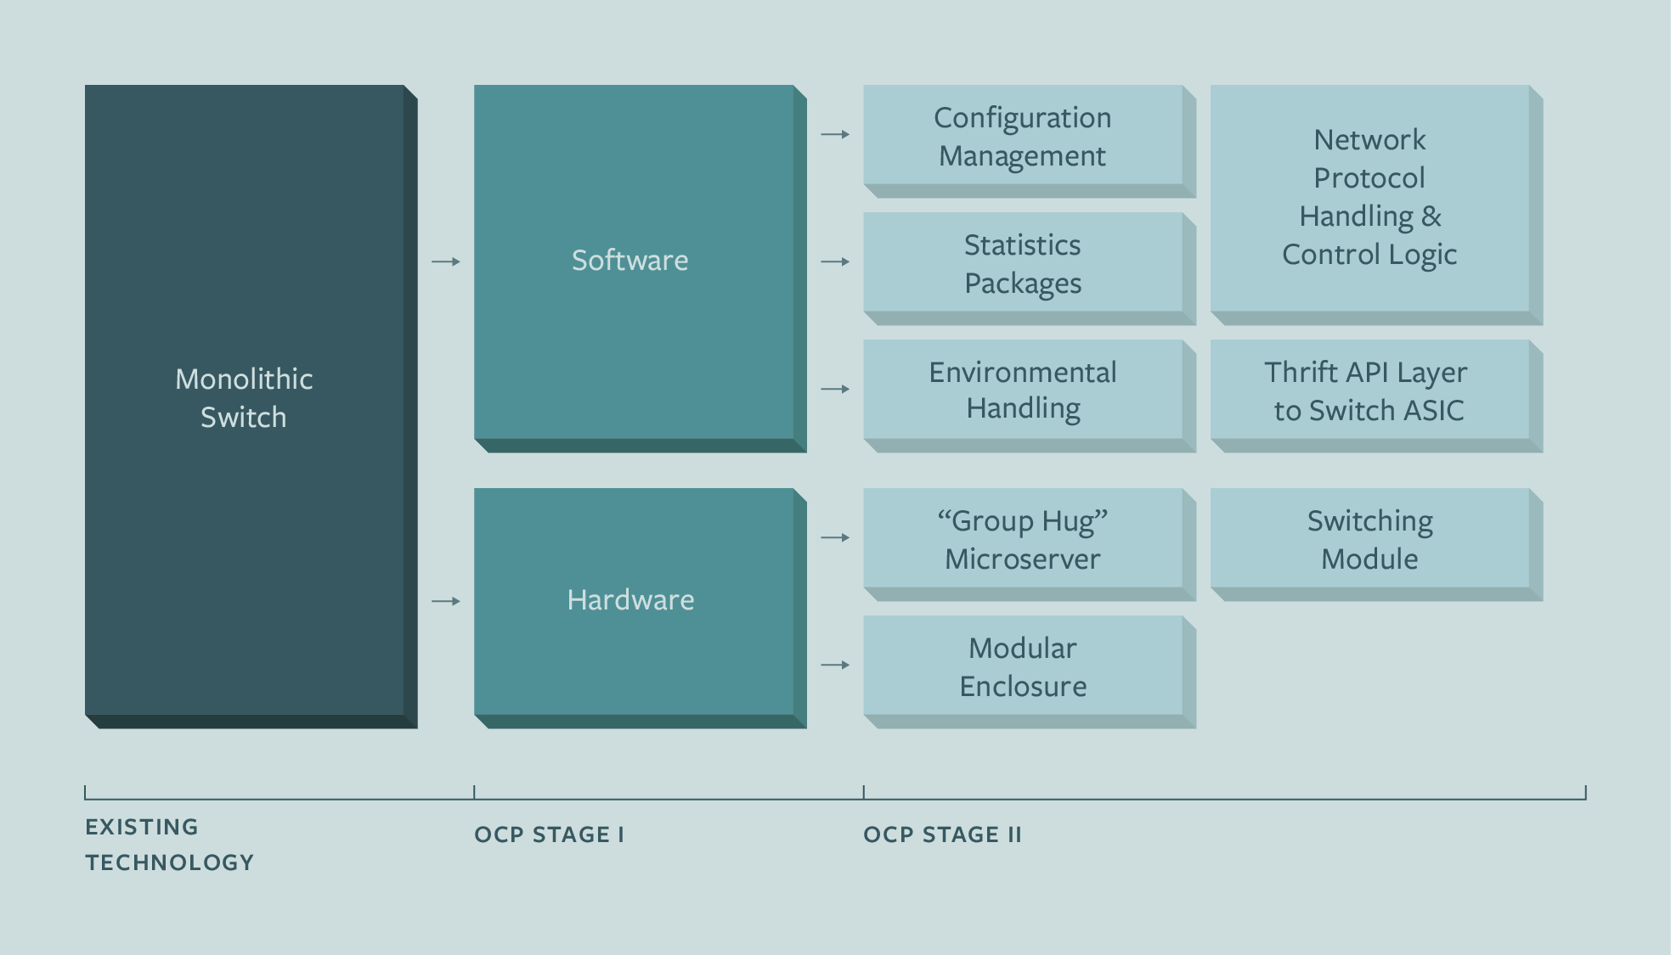This screenshot has width=1671, height=955.
Task: Click arrow pointing to Group Hug Microserver
Action: (x=835, y=537)
